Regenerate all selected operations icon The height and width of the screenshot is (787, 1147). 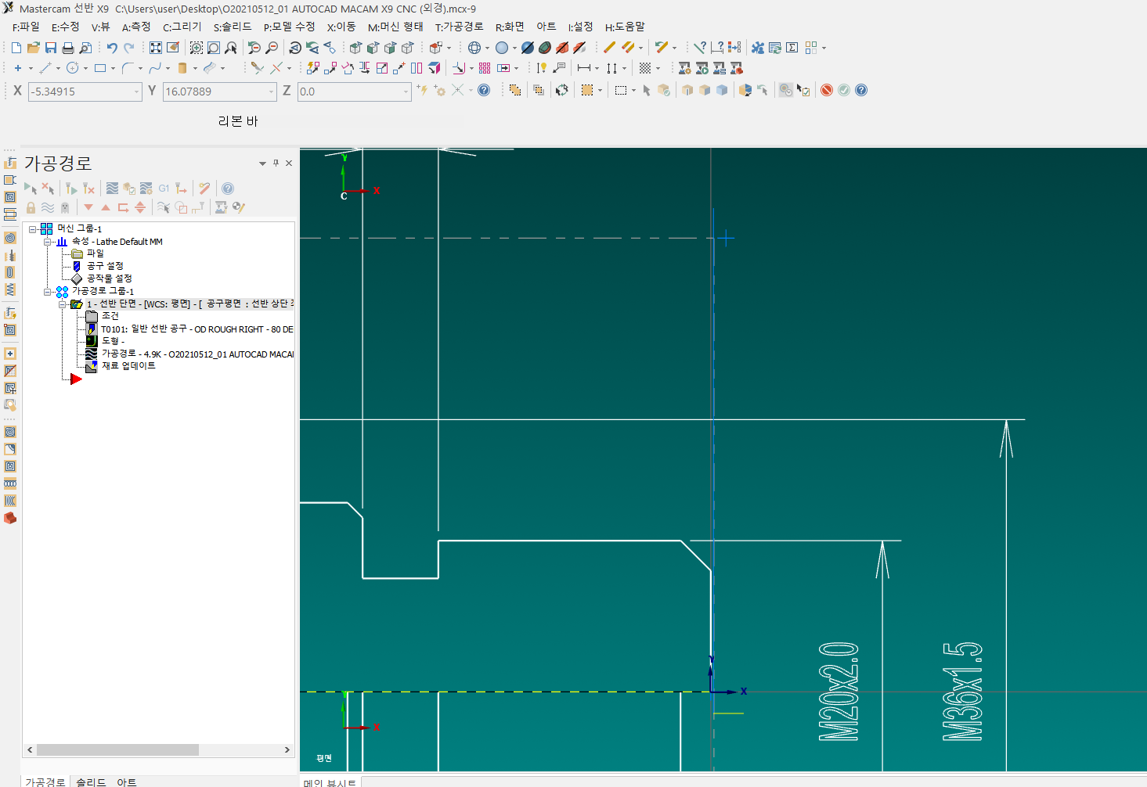[71, 189]
